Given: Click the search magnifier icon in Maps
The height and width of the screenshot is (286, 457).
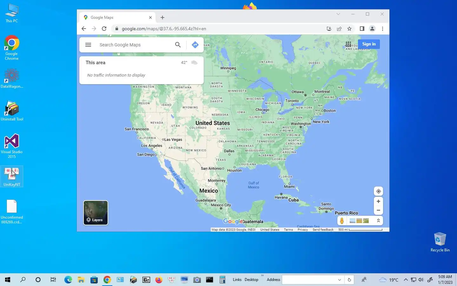Looking at the screenshot, I should coord(178,45).
